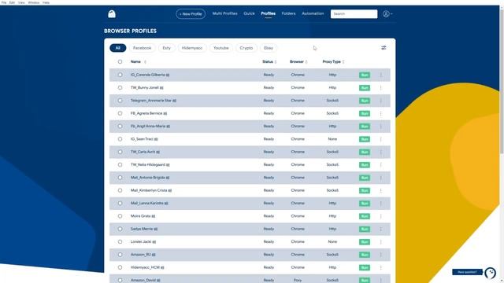Click the Need question help label
The image size is (504, 283).
coord(467,272)
